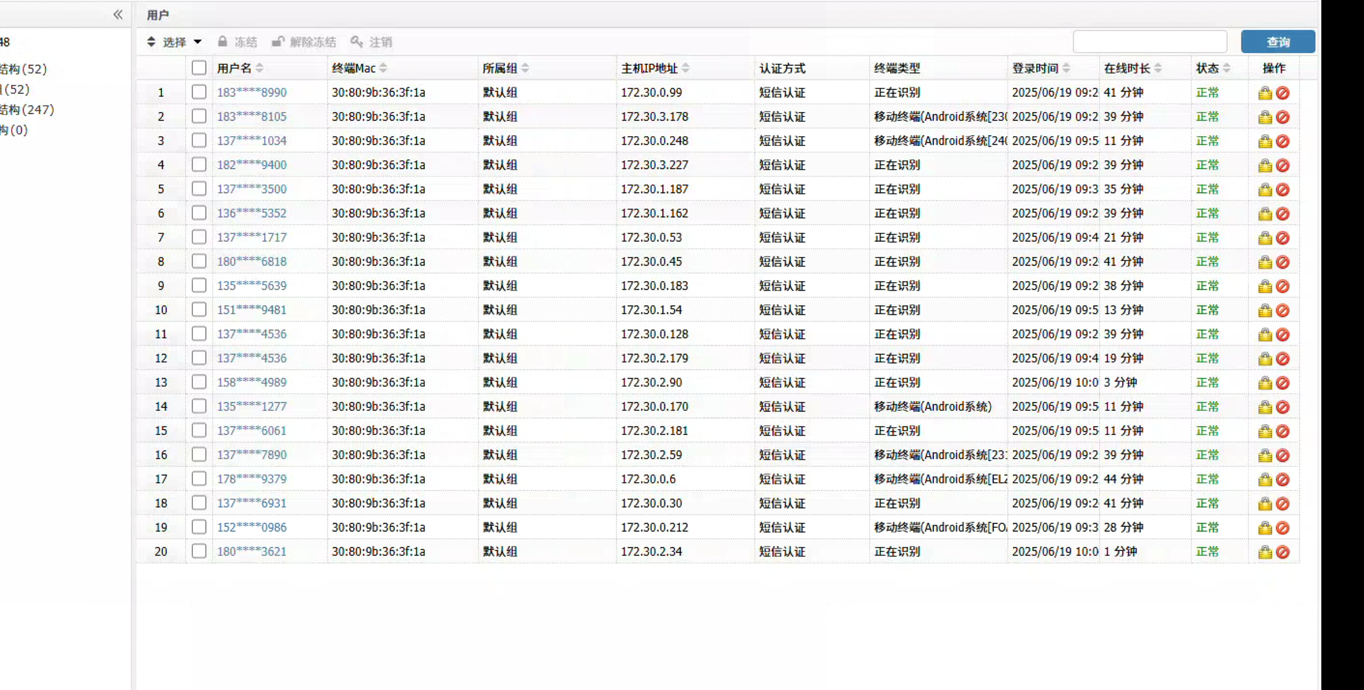Freeze user 137****3500 using the lock icon

pos(1265,190)
